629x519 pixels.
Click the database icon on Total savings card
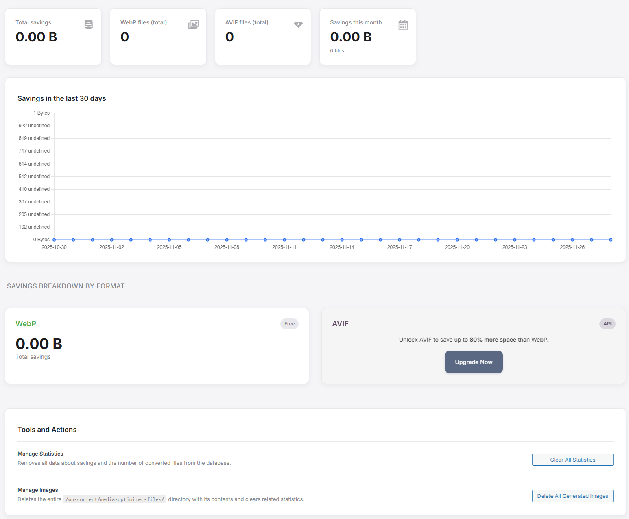coord(88,24)
